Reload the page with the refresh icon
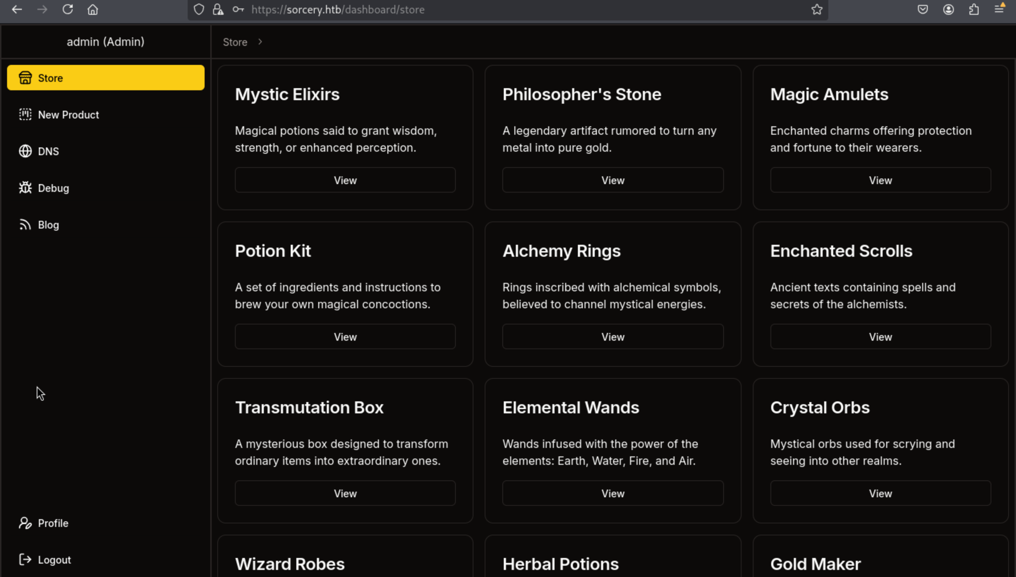The image size is (1016, 577). click(67, 9)
